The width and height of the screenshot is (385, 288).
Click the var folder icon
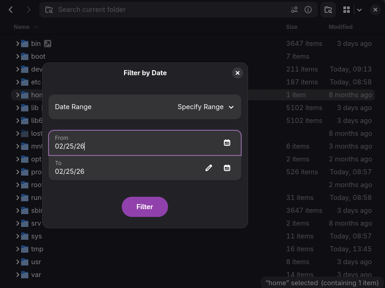[25, 275]
